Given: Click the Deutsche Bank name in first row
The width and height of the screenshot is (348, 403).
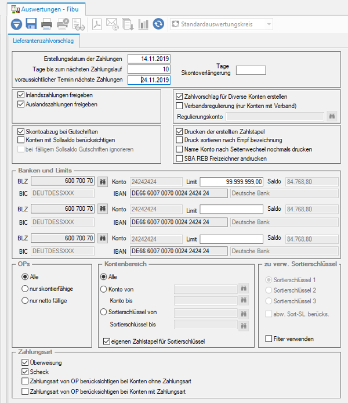Looking at the screenshot, I should 284,193.
